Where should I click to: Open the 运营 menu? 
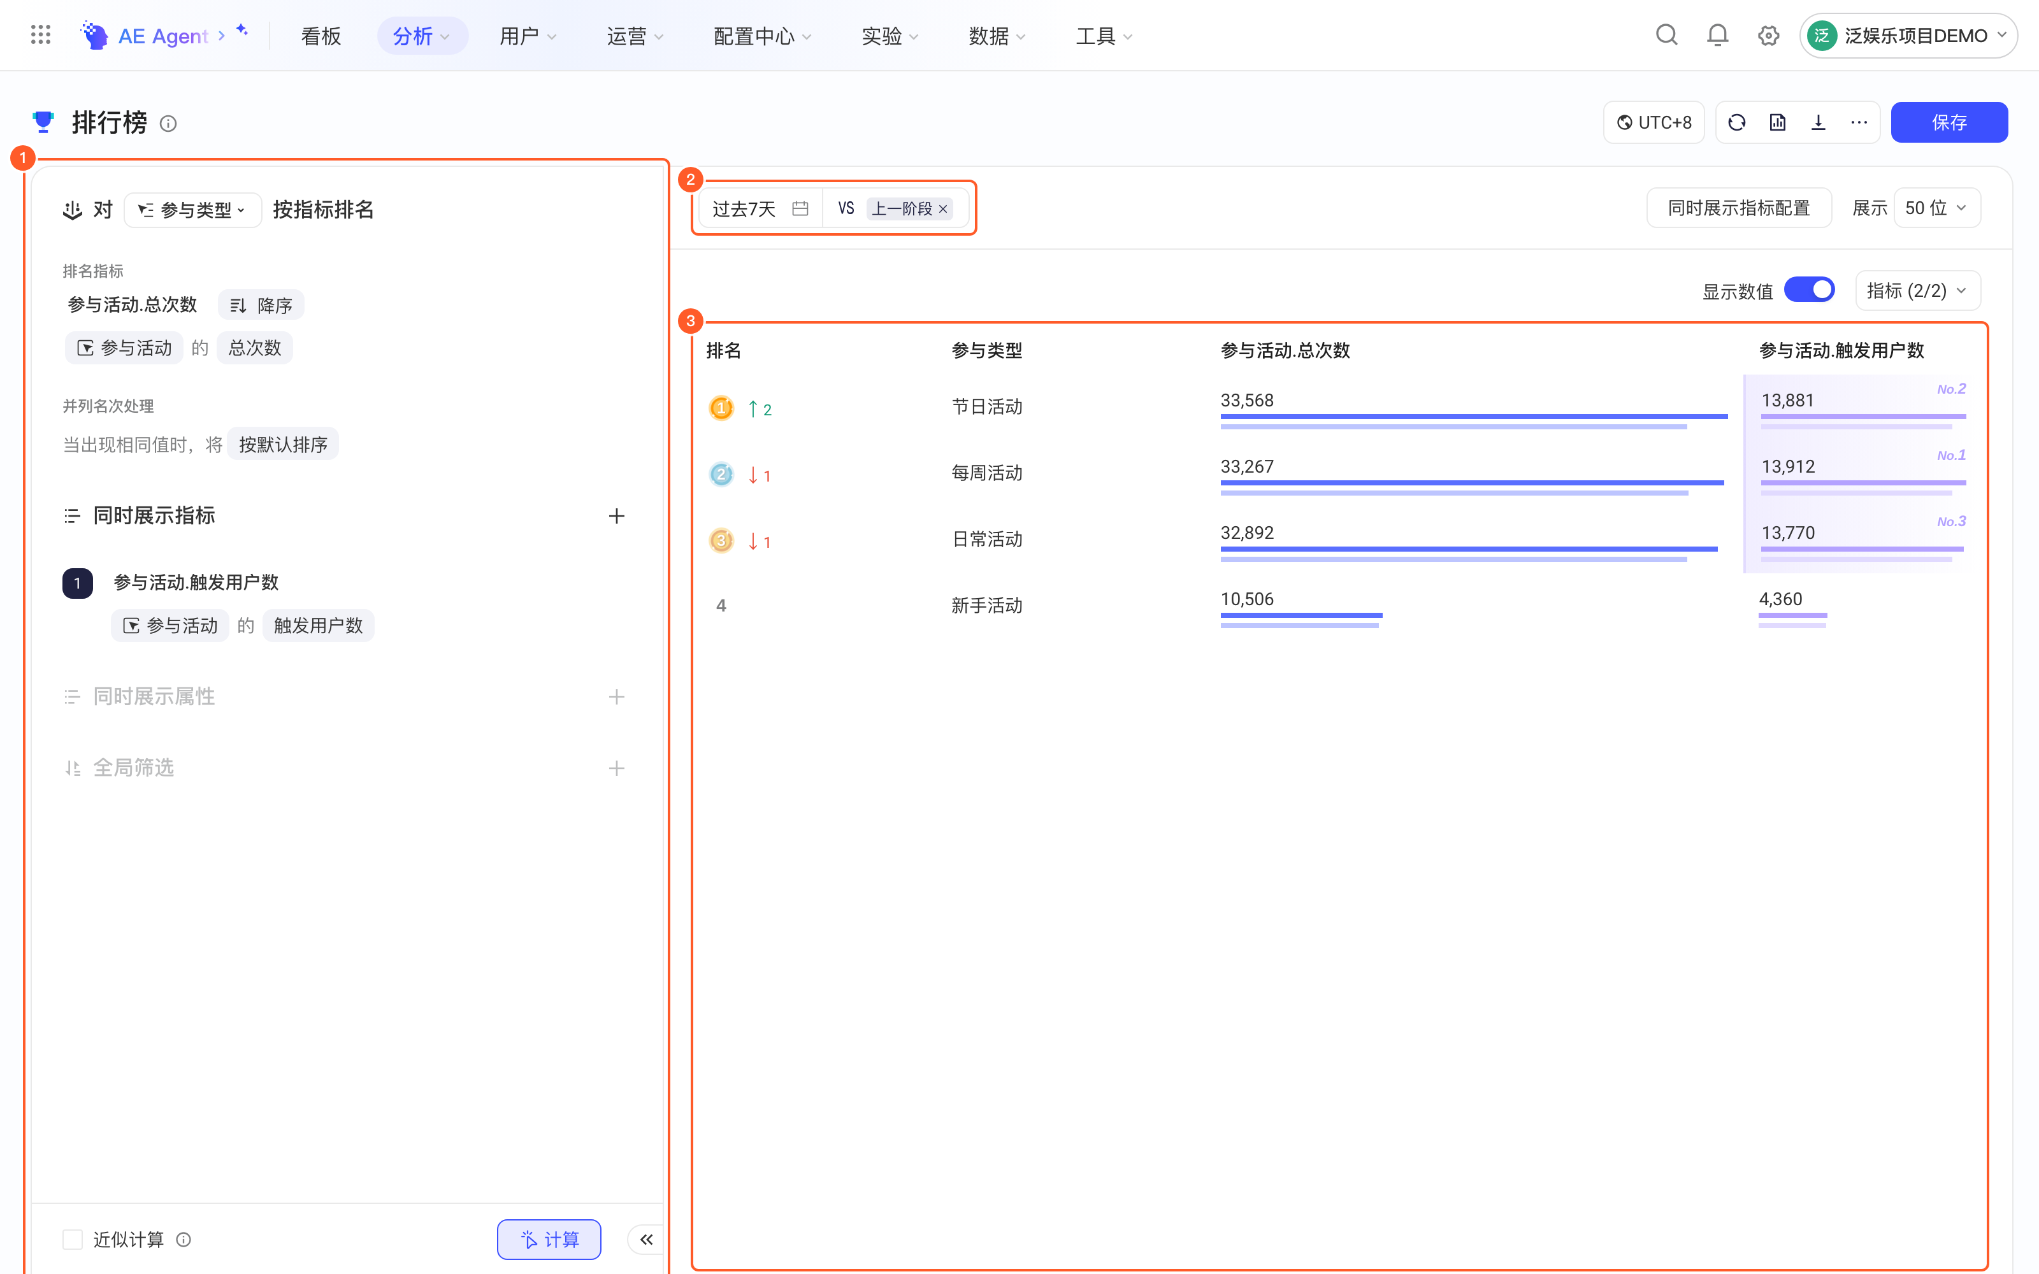pos(635,36)
